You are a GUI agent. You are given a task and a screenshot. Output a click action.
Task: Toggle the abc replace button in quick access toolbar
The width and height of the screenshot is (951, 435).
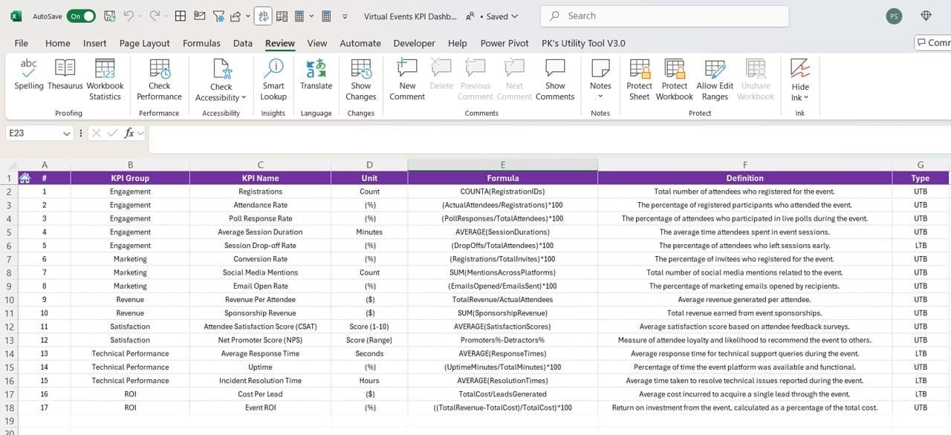(263, 16)
